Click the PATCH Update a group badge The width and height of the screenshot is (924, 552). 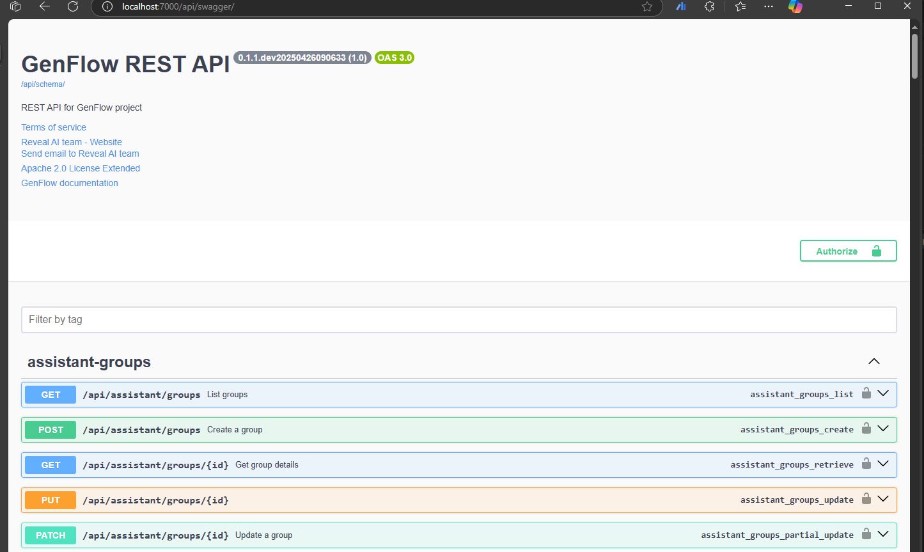[51, 535]
